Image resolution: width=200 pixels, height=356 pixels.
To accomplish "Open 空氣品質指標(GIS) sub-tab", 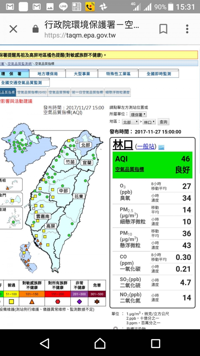I will tap(32, 92).
